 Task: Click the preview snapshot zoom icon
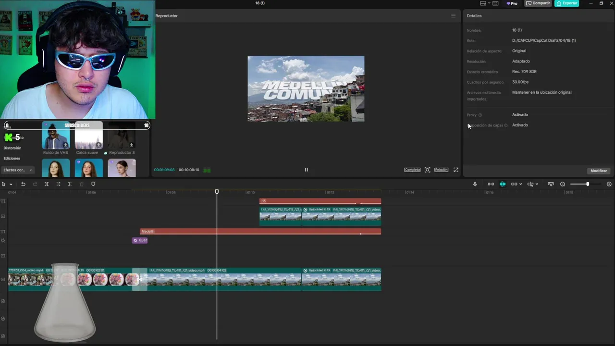pos(428,170)
